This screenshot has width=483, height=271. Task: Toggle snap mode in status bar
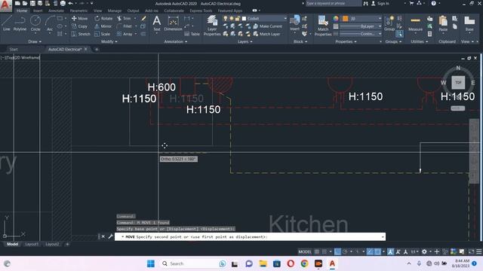pos(325,251)
